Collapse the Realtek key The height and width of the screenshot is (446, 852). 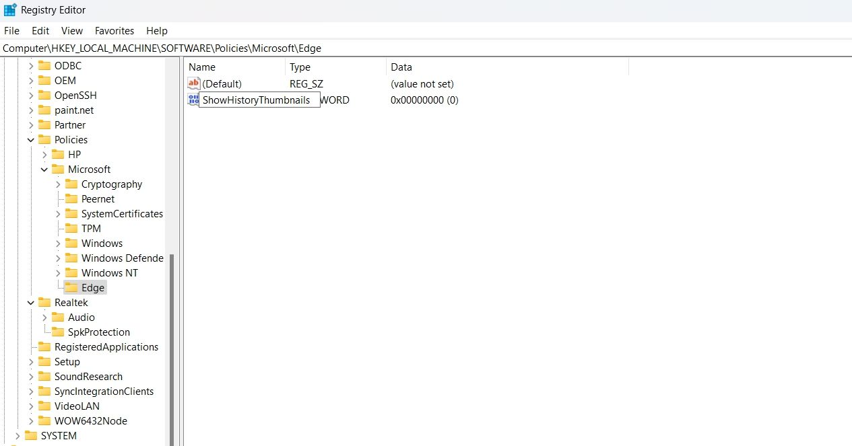click(x=31, y=303)
